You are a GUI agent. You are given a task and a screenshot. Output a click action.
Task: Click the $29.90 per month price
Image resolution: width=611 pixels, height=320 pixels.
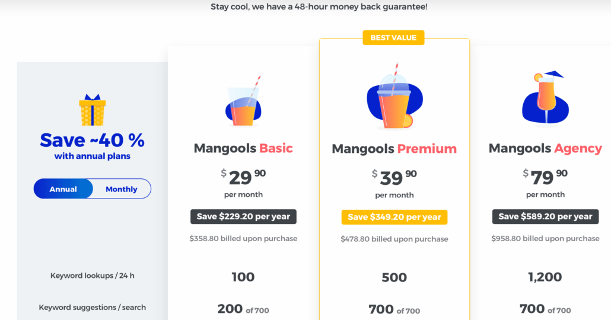coord(244,183)
